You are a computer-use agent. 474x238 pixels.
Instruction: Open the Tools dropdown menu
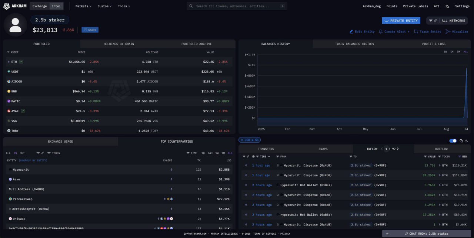124,6
